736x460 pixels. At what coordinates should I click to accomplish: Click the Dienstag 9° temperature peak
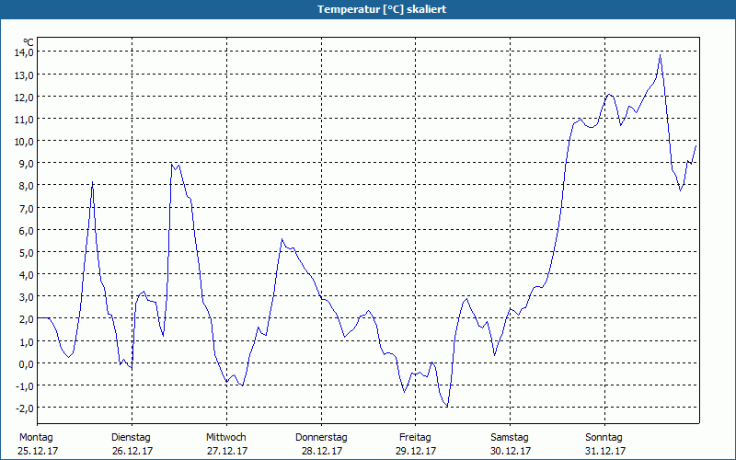[172, 164]
